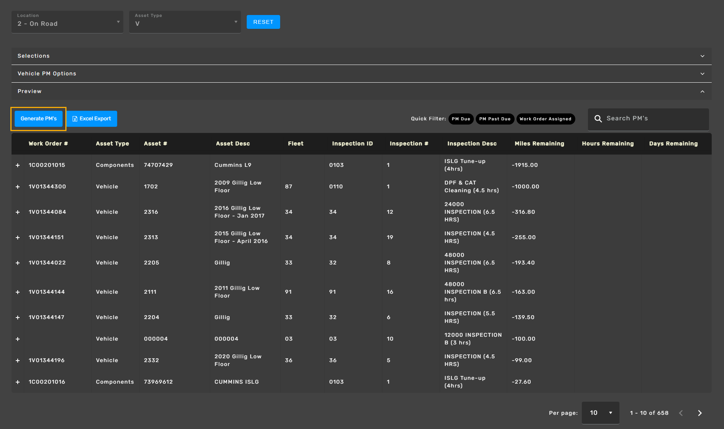Toggle the PM Due quick filter
Screen dimensions: 724x429
[461, 119]
